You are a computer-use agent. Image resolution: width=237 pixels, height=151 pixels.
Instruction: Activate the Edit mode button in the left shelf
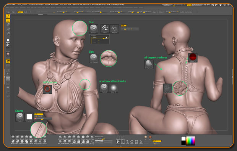(x=8, y=16)
